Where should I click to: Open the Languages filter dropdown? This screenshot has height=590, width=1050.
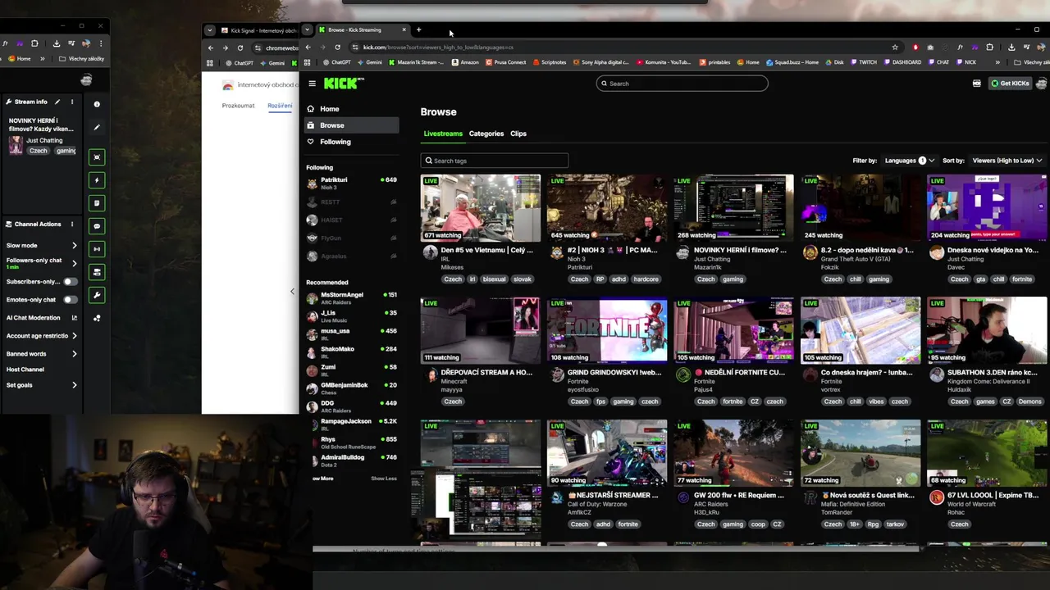909,161
